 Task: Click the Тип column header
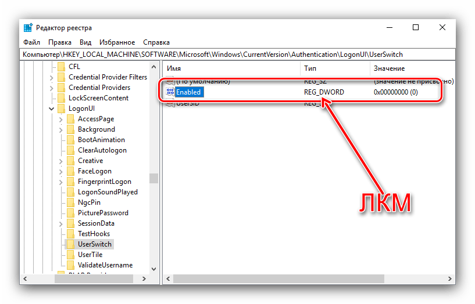coord(335,68)
